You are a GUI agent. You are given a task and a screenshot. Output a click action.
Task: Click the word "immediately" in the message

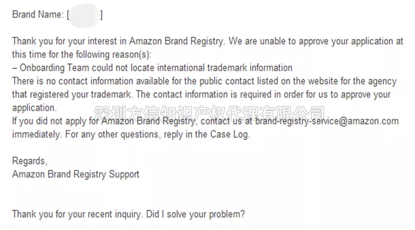[x=37, y=134]
